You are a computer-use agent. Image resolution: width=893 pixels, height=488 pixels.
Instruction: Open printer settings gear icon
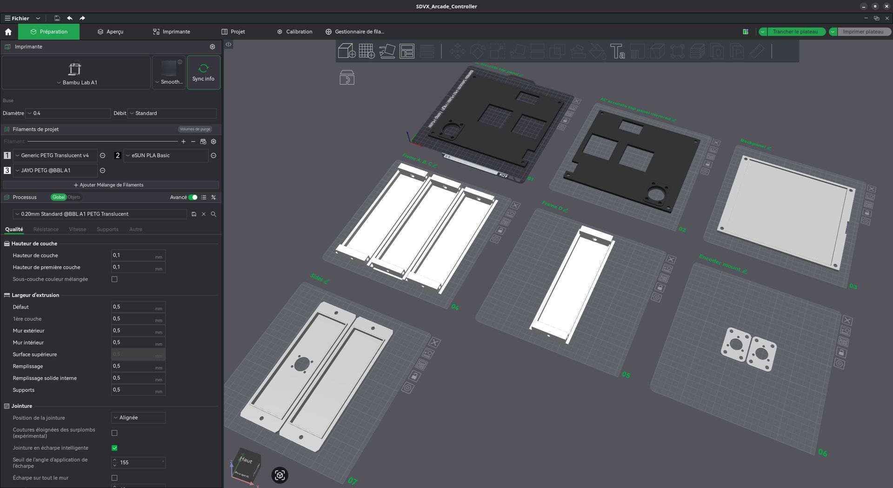(213, 46)
